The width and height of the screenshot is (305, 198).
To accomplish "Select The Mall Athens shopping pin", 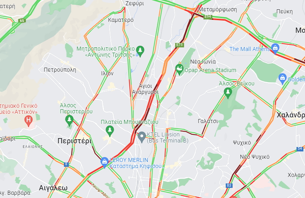I will (275, 49).
